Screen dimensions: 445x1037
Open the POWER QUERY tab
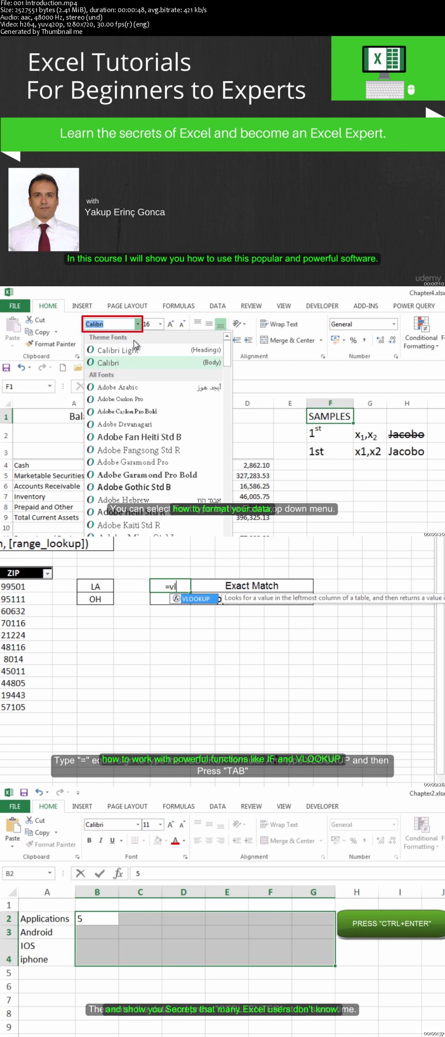coord(414,306)
